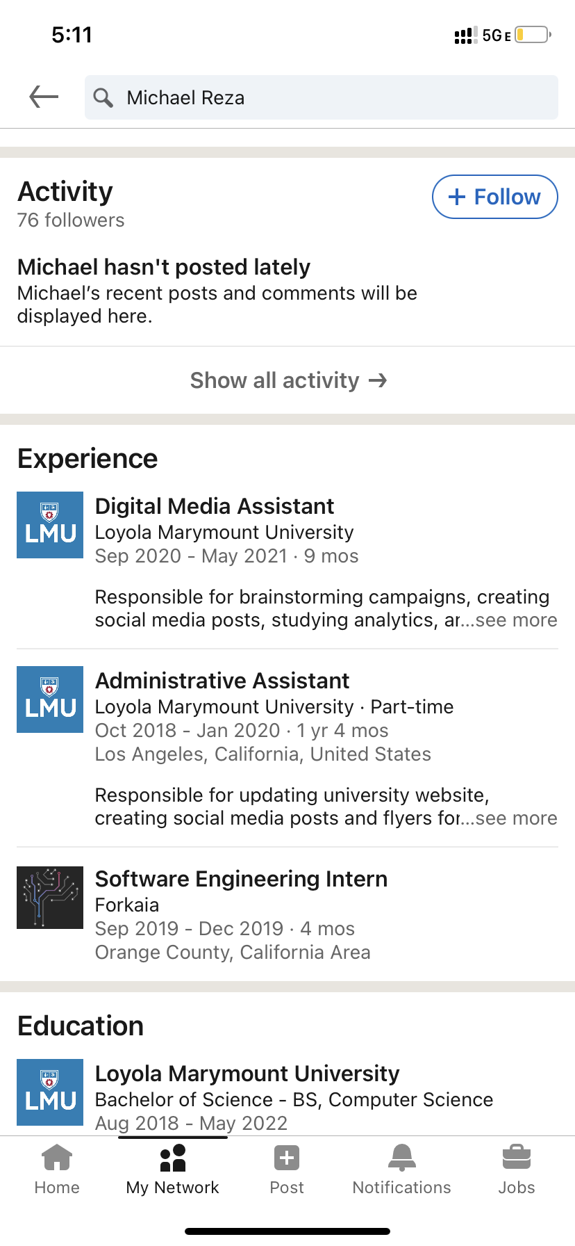Open the Digital Media Assistant job title
This screenshot has width=575, height=1246.
[215, 506]
